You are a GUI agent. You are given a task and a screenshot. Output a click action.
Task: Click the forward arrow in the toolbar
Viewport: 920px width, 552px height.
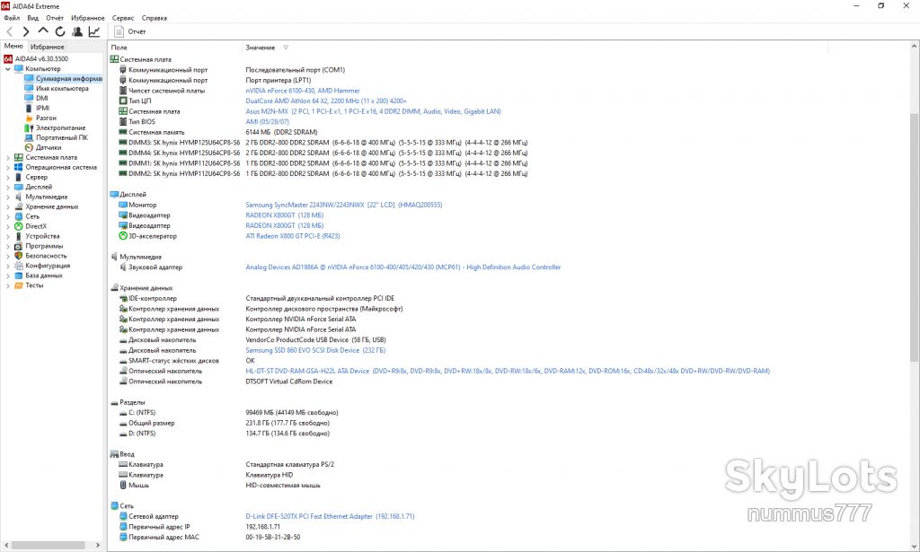(x=26, y=31)
